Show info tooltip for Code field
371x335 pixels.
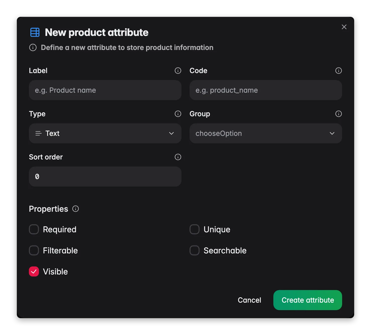339,71
